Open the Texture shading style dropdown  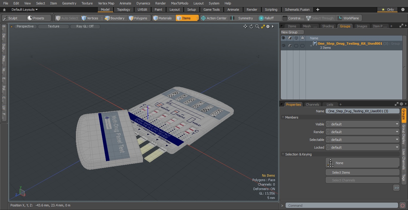(x=53, y=26)
